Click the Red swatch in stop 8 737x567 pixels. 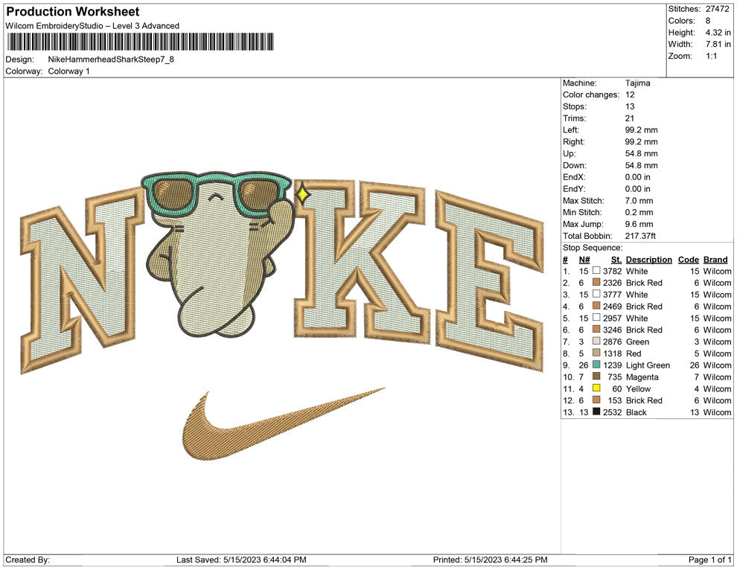click(596, 353)
